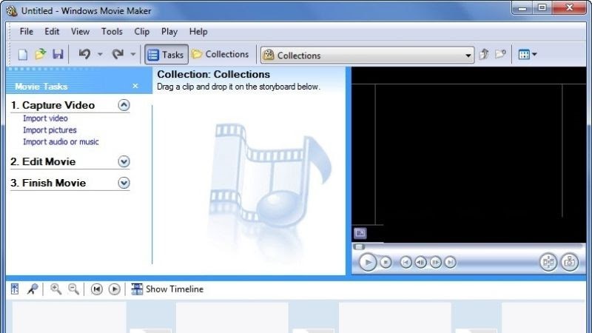Click the black preview monitor screen
592x333 pixels.
[x=468, y=155]
